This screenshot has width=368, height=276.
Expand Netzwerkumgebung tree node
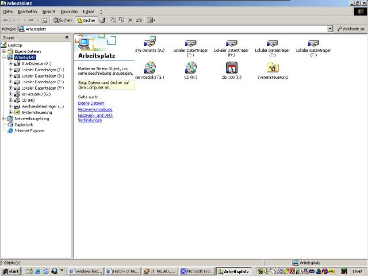[4, 118]
